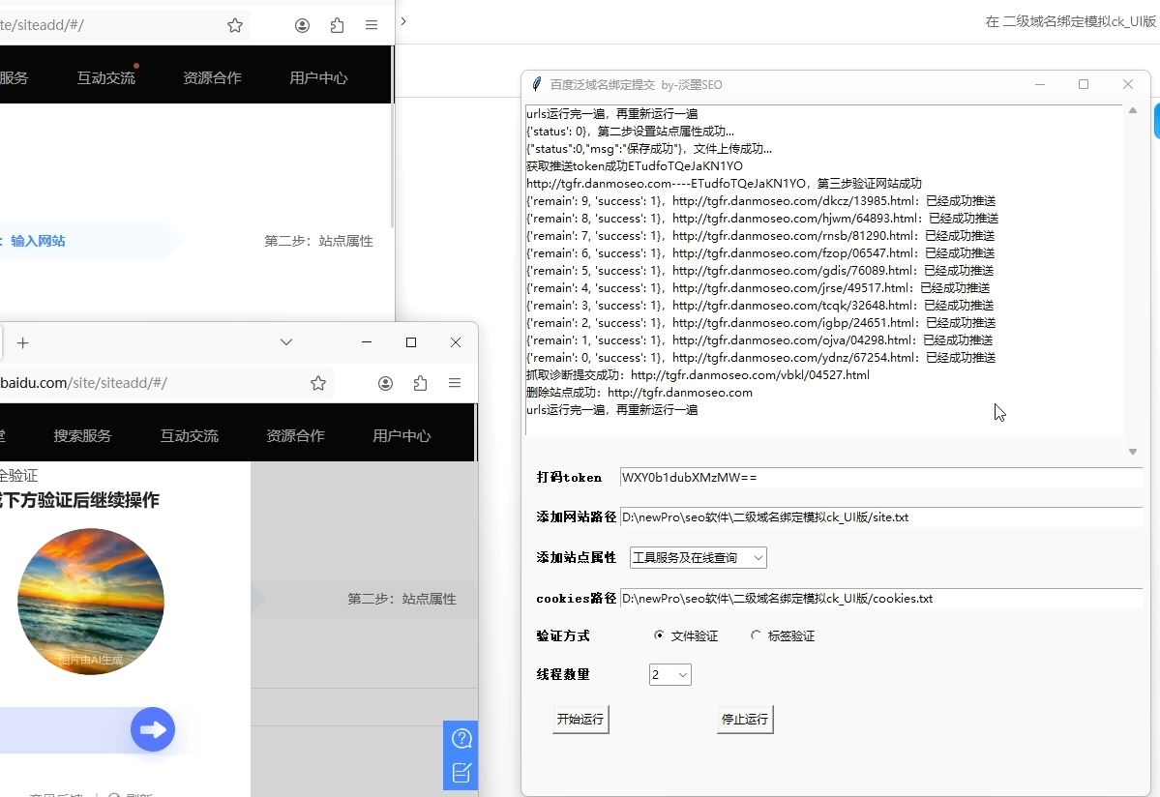
Task: Click the log scrollbar down arrow
Action: 1132,452
